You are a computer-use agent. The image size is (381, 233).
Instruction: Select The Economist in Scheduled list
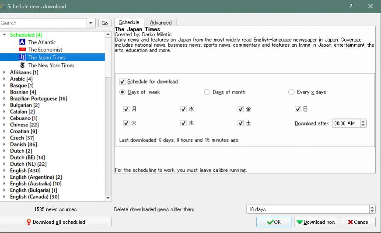[x=45, y=50]
